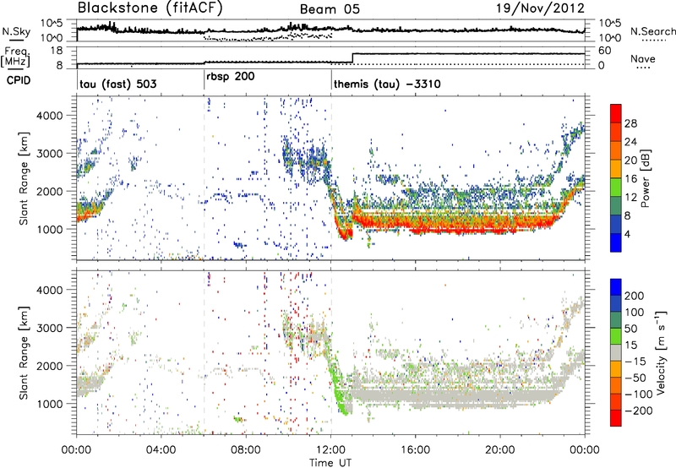Click the light green 12–16 dB Power segment
Viewport: 676px width, 468px height.
(616, 188)
